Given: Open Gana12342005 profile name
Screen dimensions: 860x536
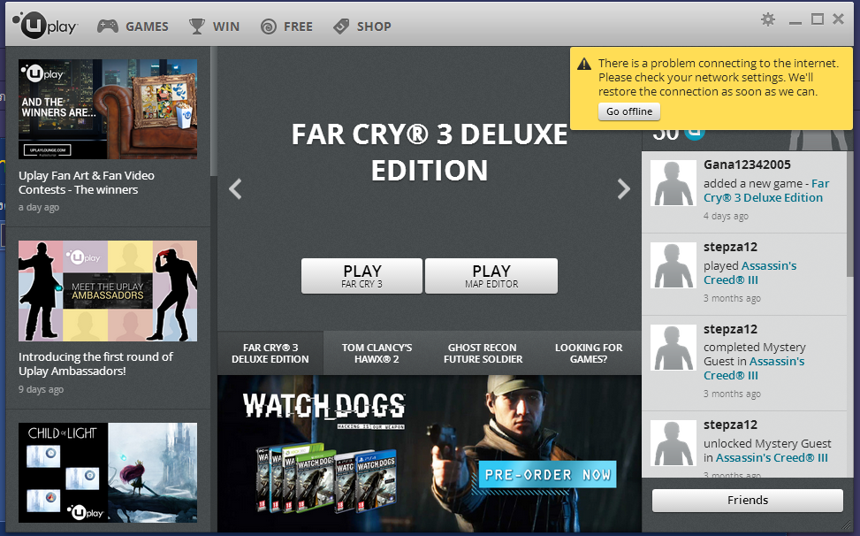Looking at the screenshot, I should (747, 165).
